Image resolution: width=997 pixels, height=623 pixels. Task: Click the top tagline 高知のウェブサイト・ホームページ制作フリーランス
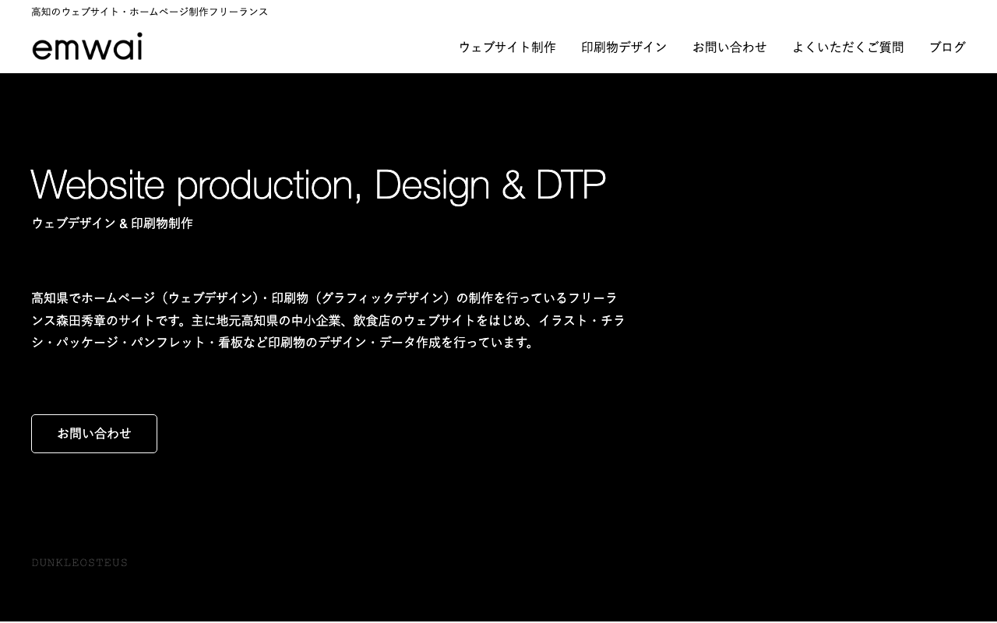(150, 12)
